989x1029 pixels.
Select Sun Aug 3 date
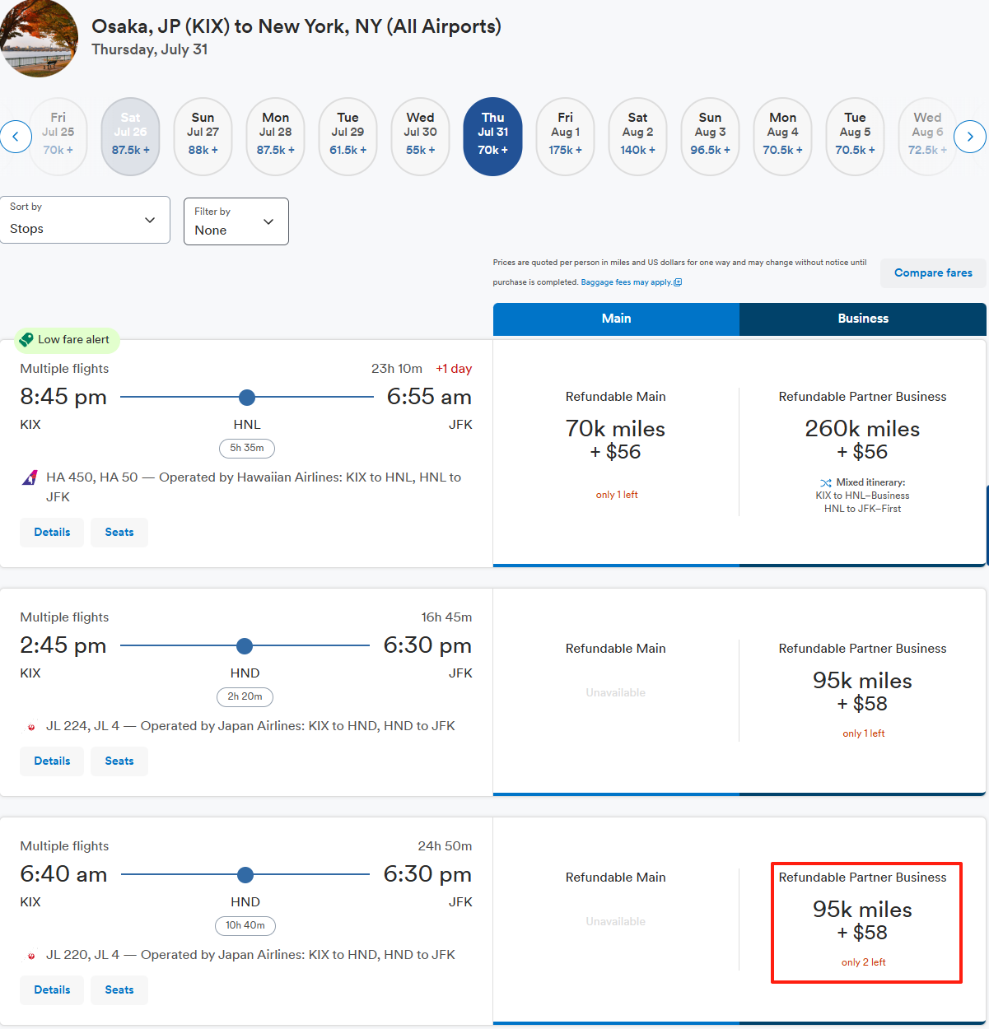click(x=710, y=137)
